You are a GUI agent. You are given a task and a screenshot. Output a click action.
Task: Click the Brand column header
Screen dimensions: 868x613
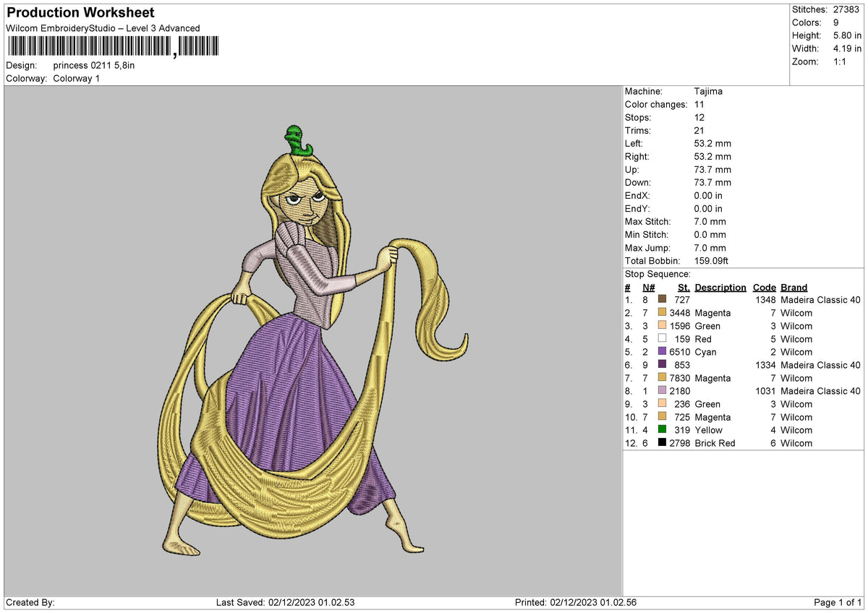[x=794, y=287]
